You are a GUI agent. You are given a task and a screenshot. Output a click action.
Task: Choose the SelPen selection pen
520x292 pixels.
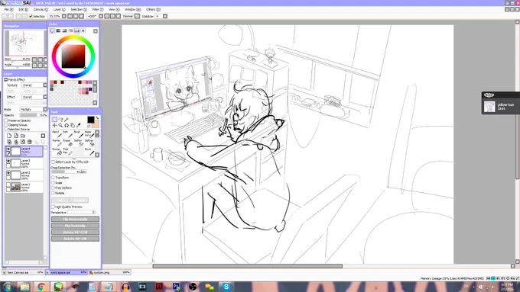pos(78,143)
